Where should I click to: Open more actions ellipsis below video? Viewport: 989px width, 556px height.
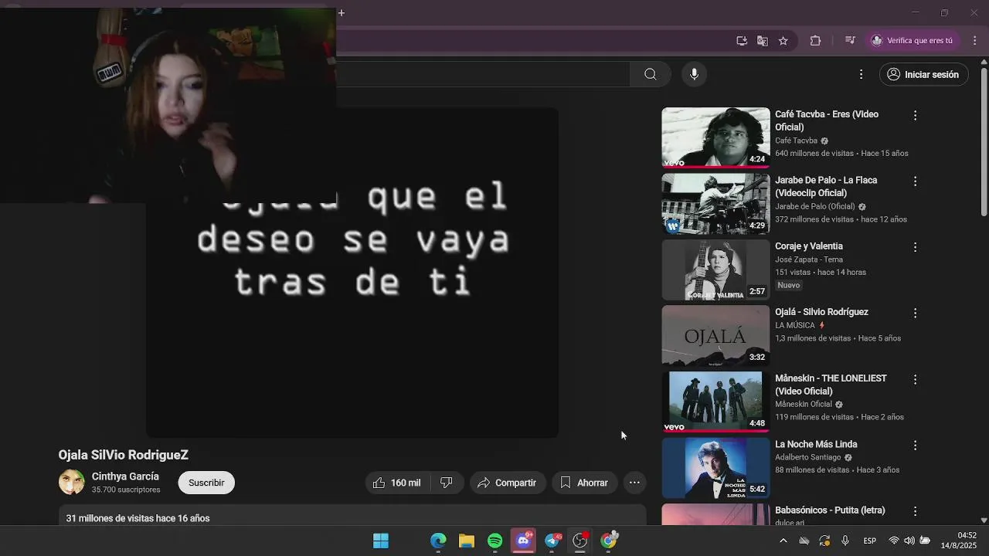point(634,483)
